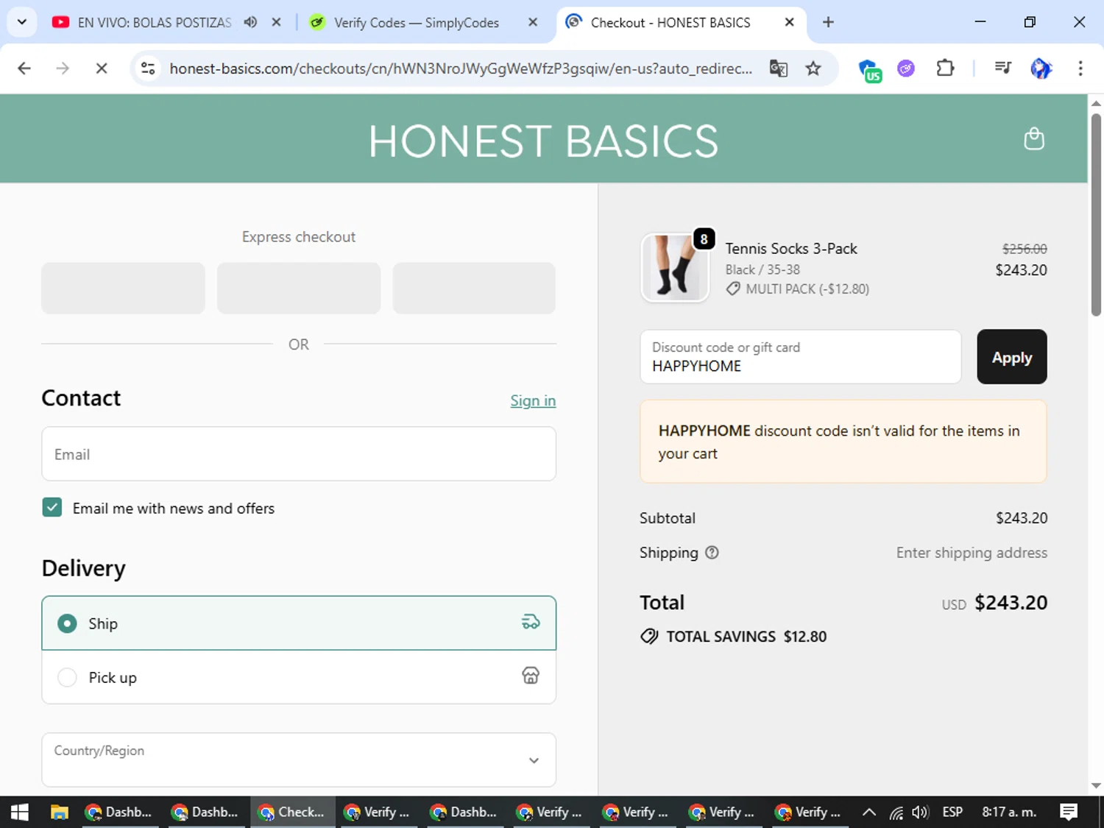Viewport: 1104px width, 828px height.
Task: Click the third express checkout button
Action: (474, 288)
